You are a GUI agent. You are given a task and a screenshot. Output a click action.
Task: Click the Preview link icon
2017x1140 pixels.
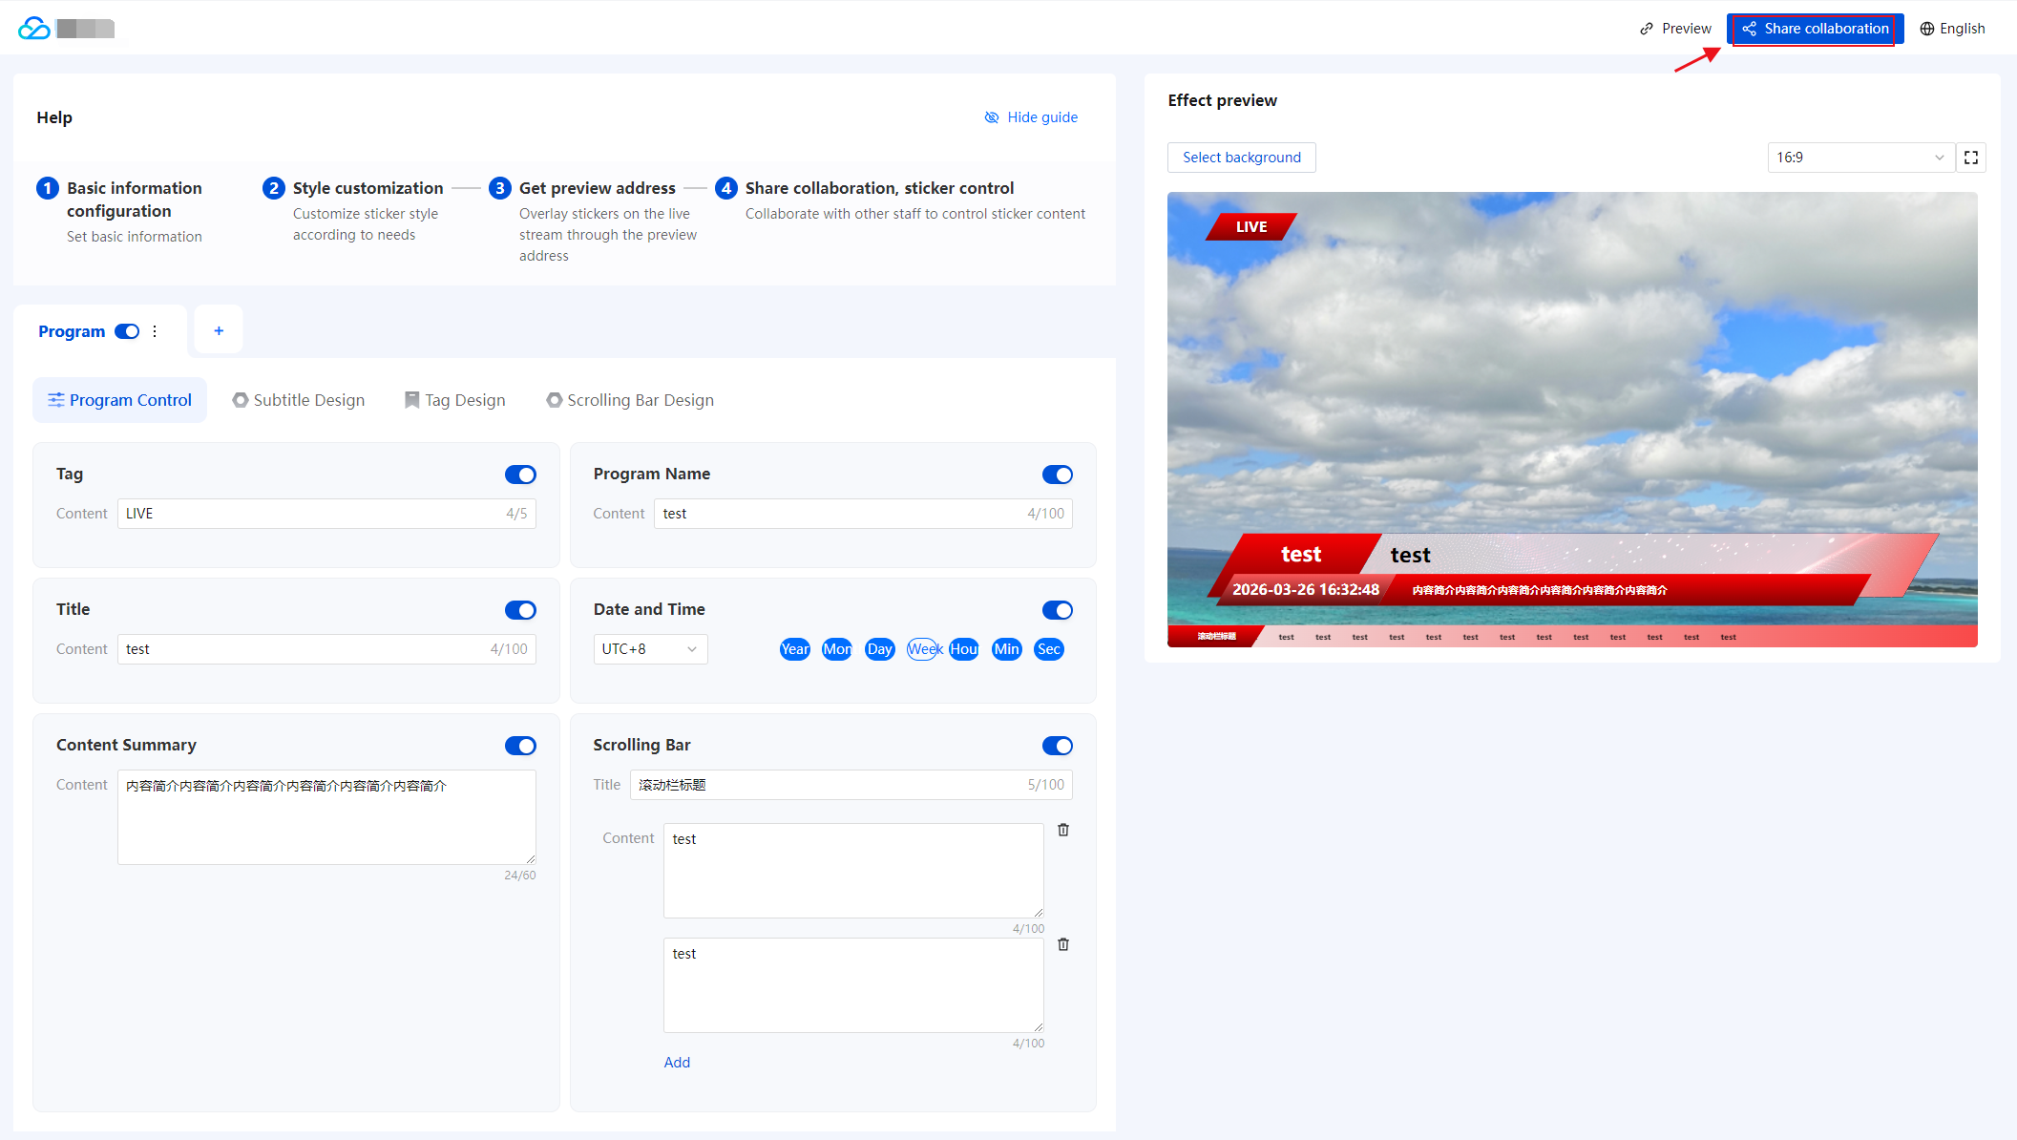1647,29
